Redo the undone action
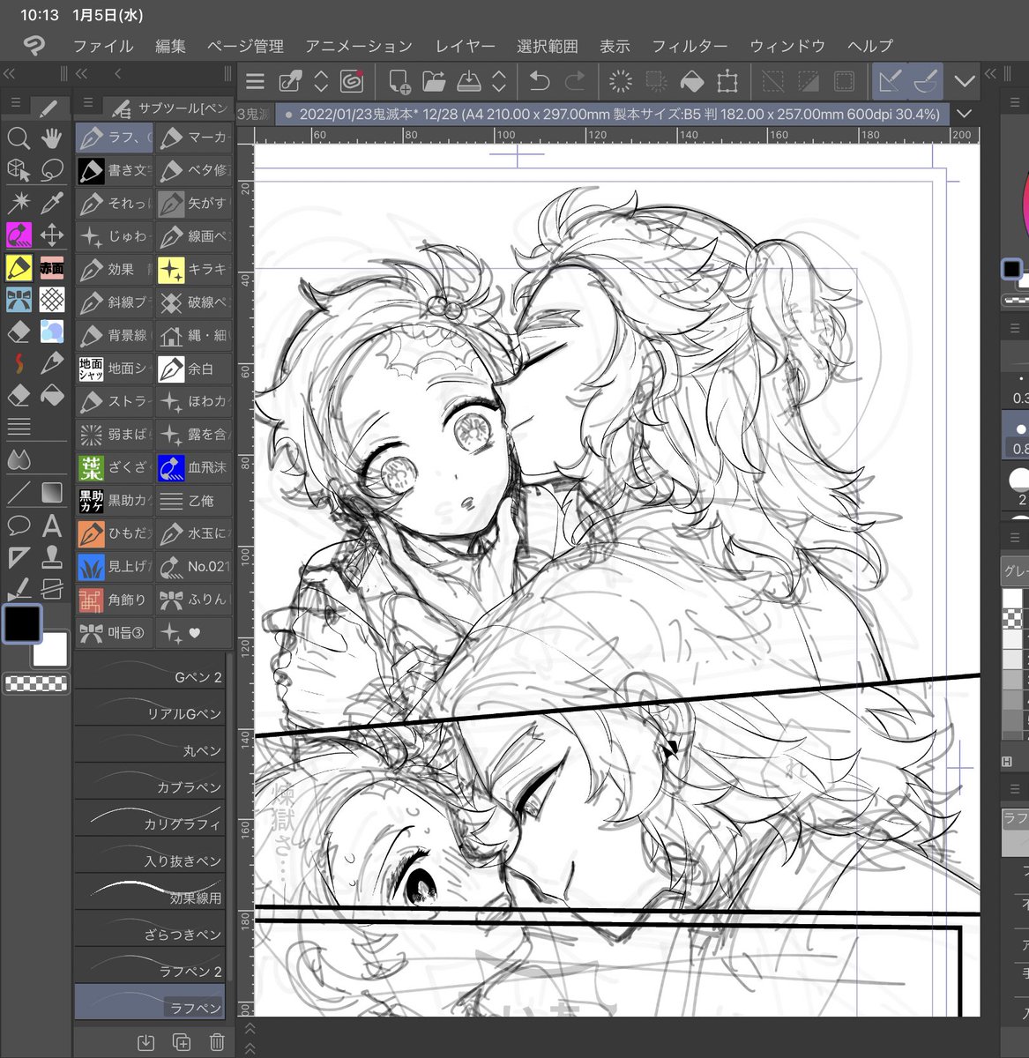The width and height of the screenshot is (1029, 1058). coord(574,82)
